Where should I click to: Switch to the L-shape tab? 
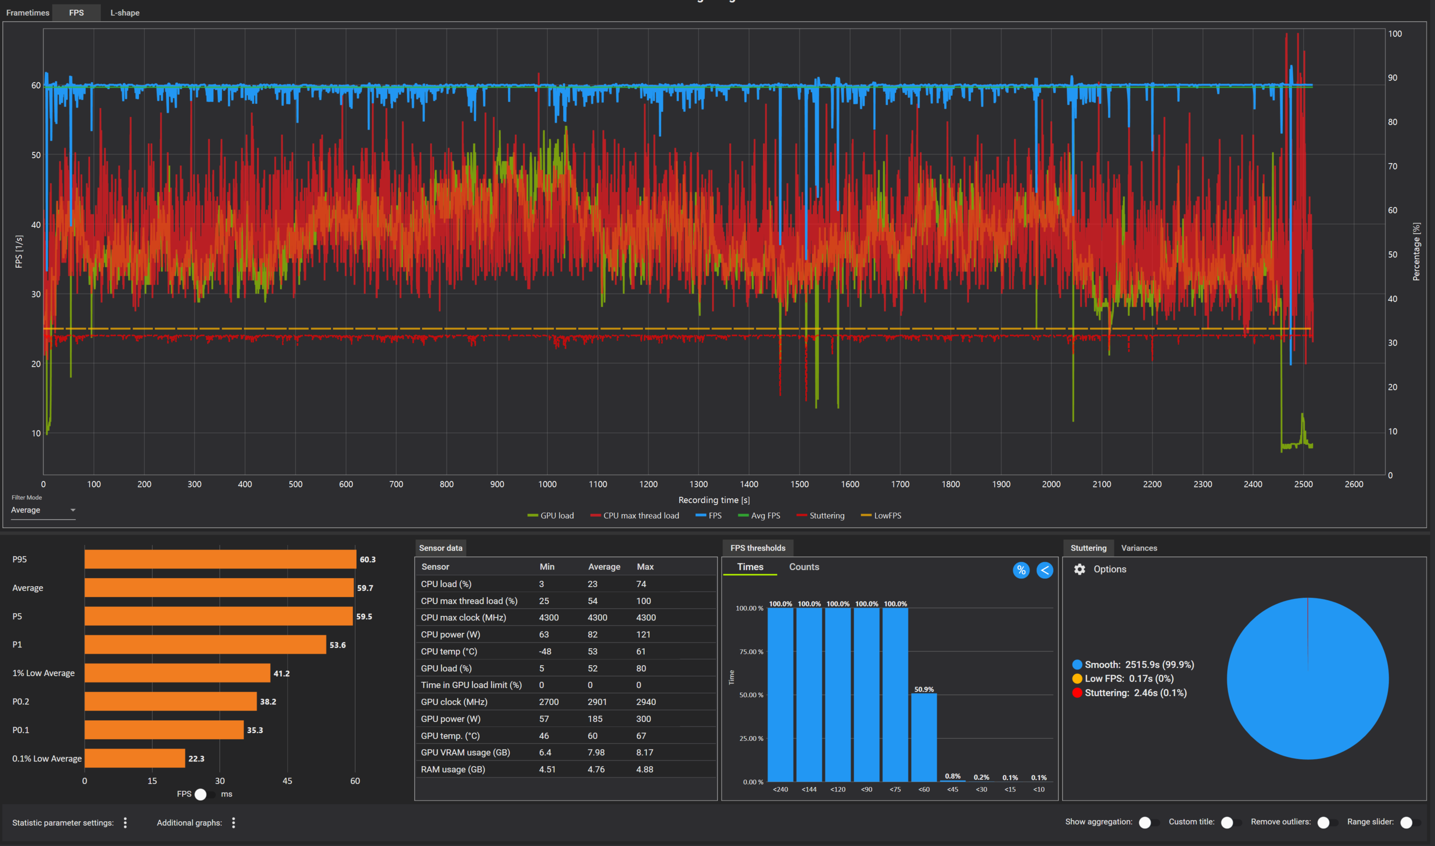[x=125, y=13]
